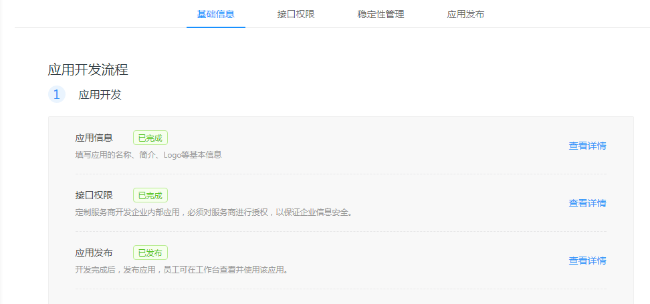Click the 已完成 badge beside 接口权限 row
Viewport: 650px width, 304px height.
click(150, 196)
